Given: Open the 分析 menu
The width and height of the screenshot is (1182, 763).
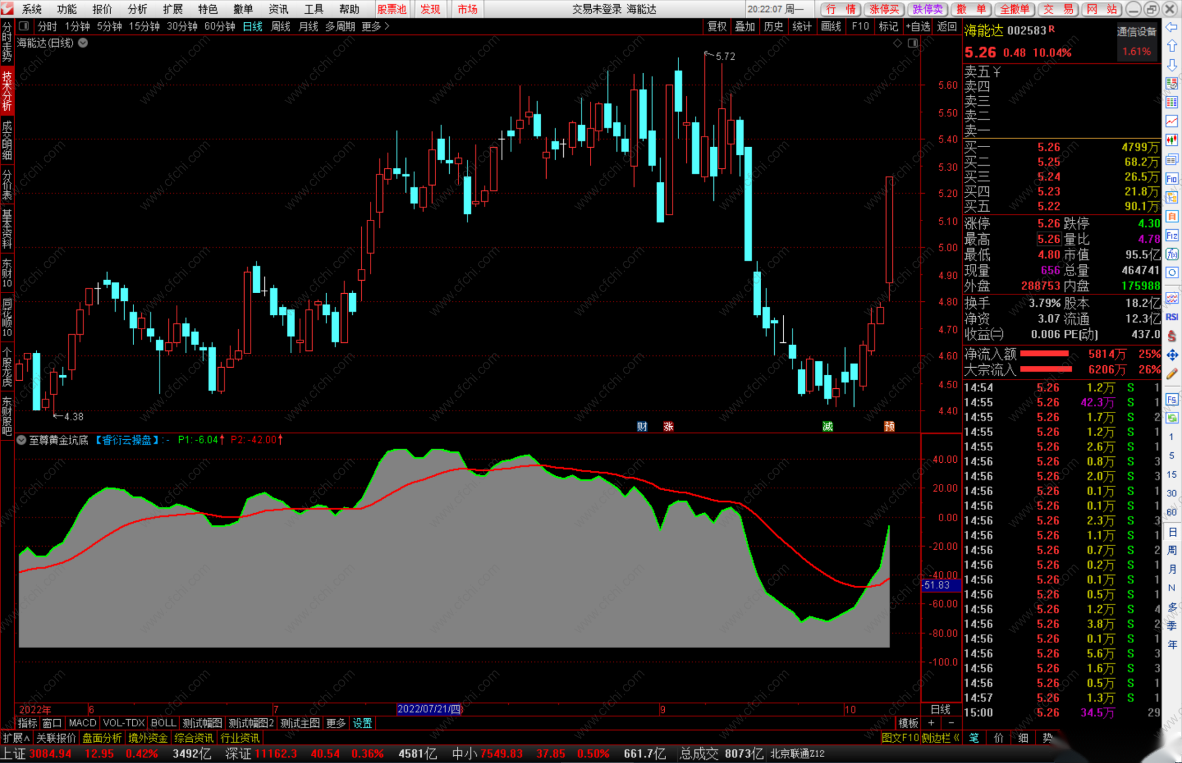Looking at the screenshot, I should (137, 9).
